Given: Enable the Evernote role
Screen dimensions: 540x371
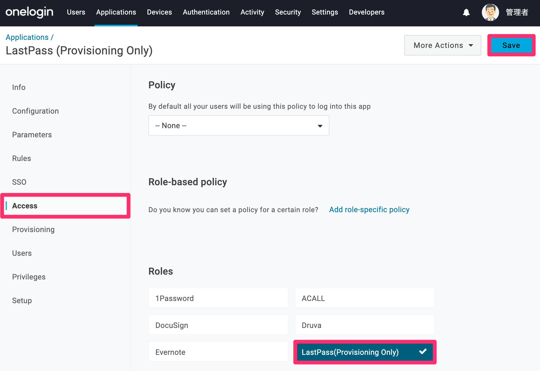Looking at the screenshot, I should [x=218, y=352].
